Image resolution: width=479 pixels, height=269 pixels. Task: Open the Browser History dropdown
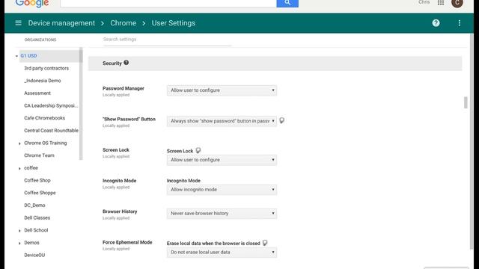(x=222, y=213)
